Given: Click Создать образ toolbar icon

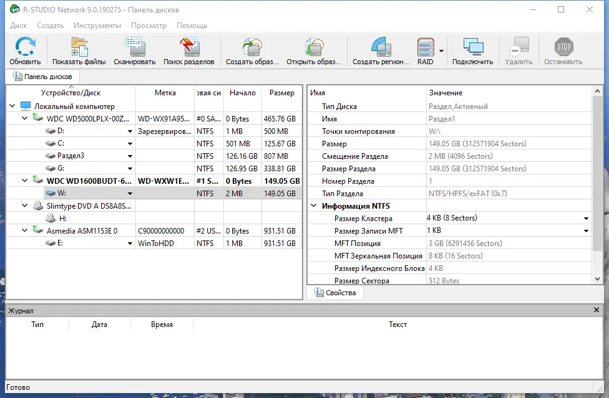Looking at the screenshot, I should coord(253,47).
